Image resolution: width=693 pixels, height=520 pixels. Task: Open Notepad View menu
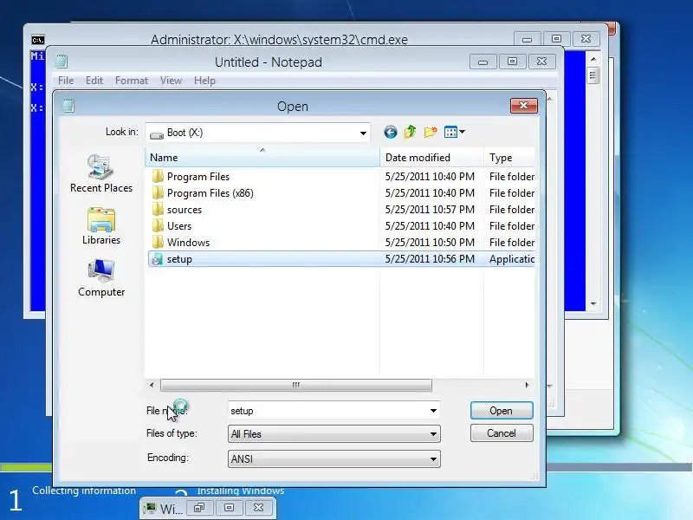coord(171,81)
